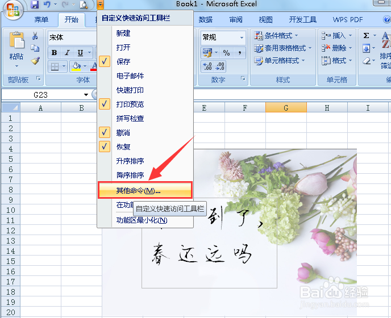Apply the percent style
Screen dimensions: 391x318
coord(226,53)
